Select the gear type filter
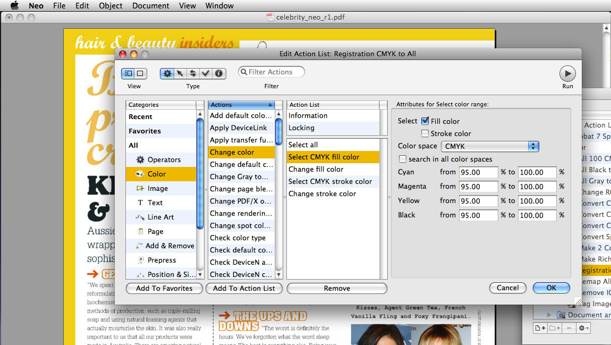Screen dimensions: 611x345 click(x=167, y=73)
